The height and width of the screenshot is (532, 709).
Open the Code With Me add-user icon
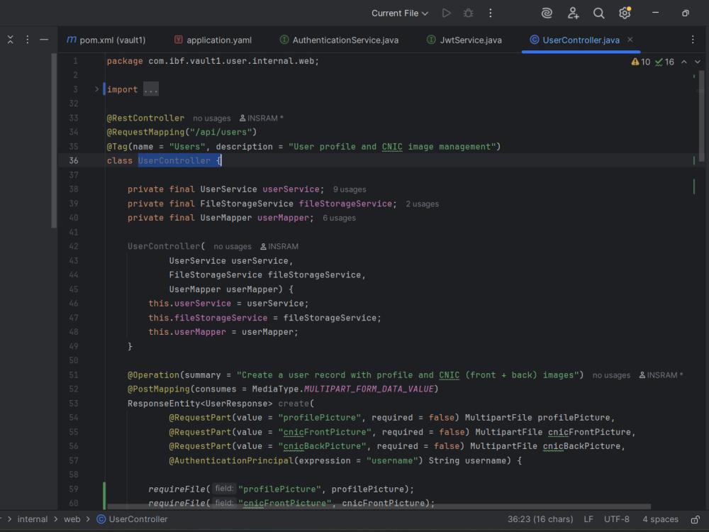(573, 13)
